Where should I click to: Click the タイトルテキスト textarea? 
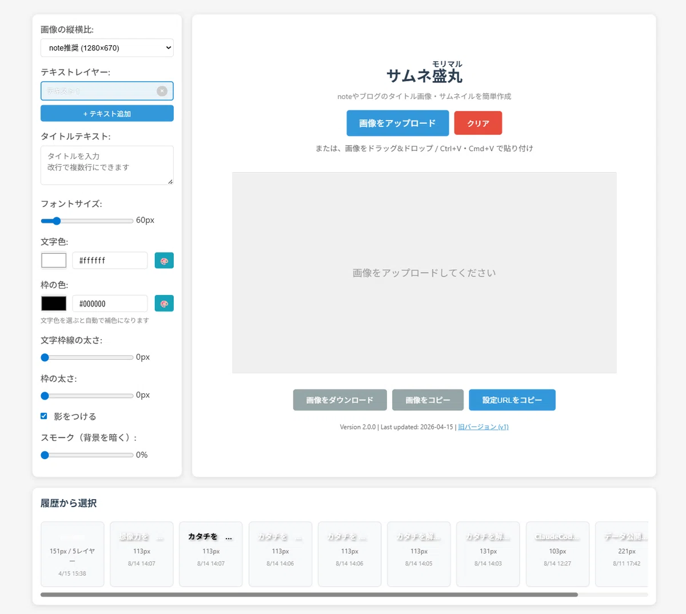tap(107, 165)
